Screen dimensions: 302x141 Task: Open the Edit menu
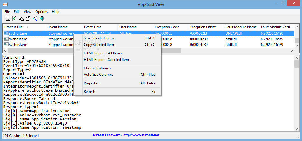pos(17,12)
